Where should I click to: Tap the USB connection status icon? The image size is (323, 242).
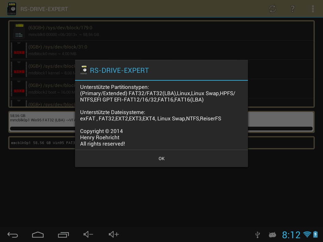pyautogui.click(x=258, y=234)
